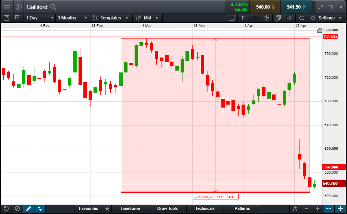Zoom in with the plus button

(317, 208)
